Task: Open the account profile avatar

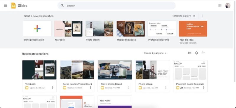Action: click(228, 6)
